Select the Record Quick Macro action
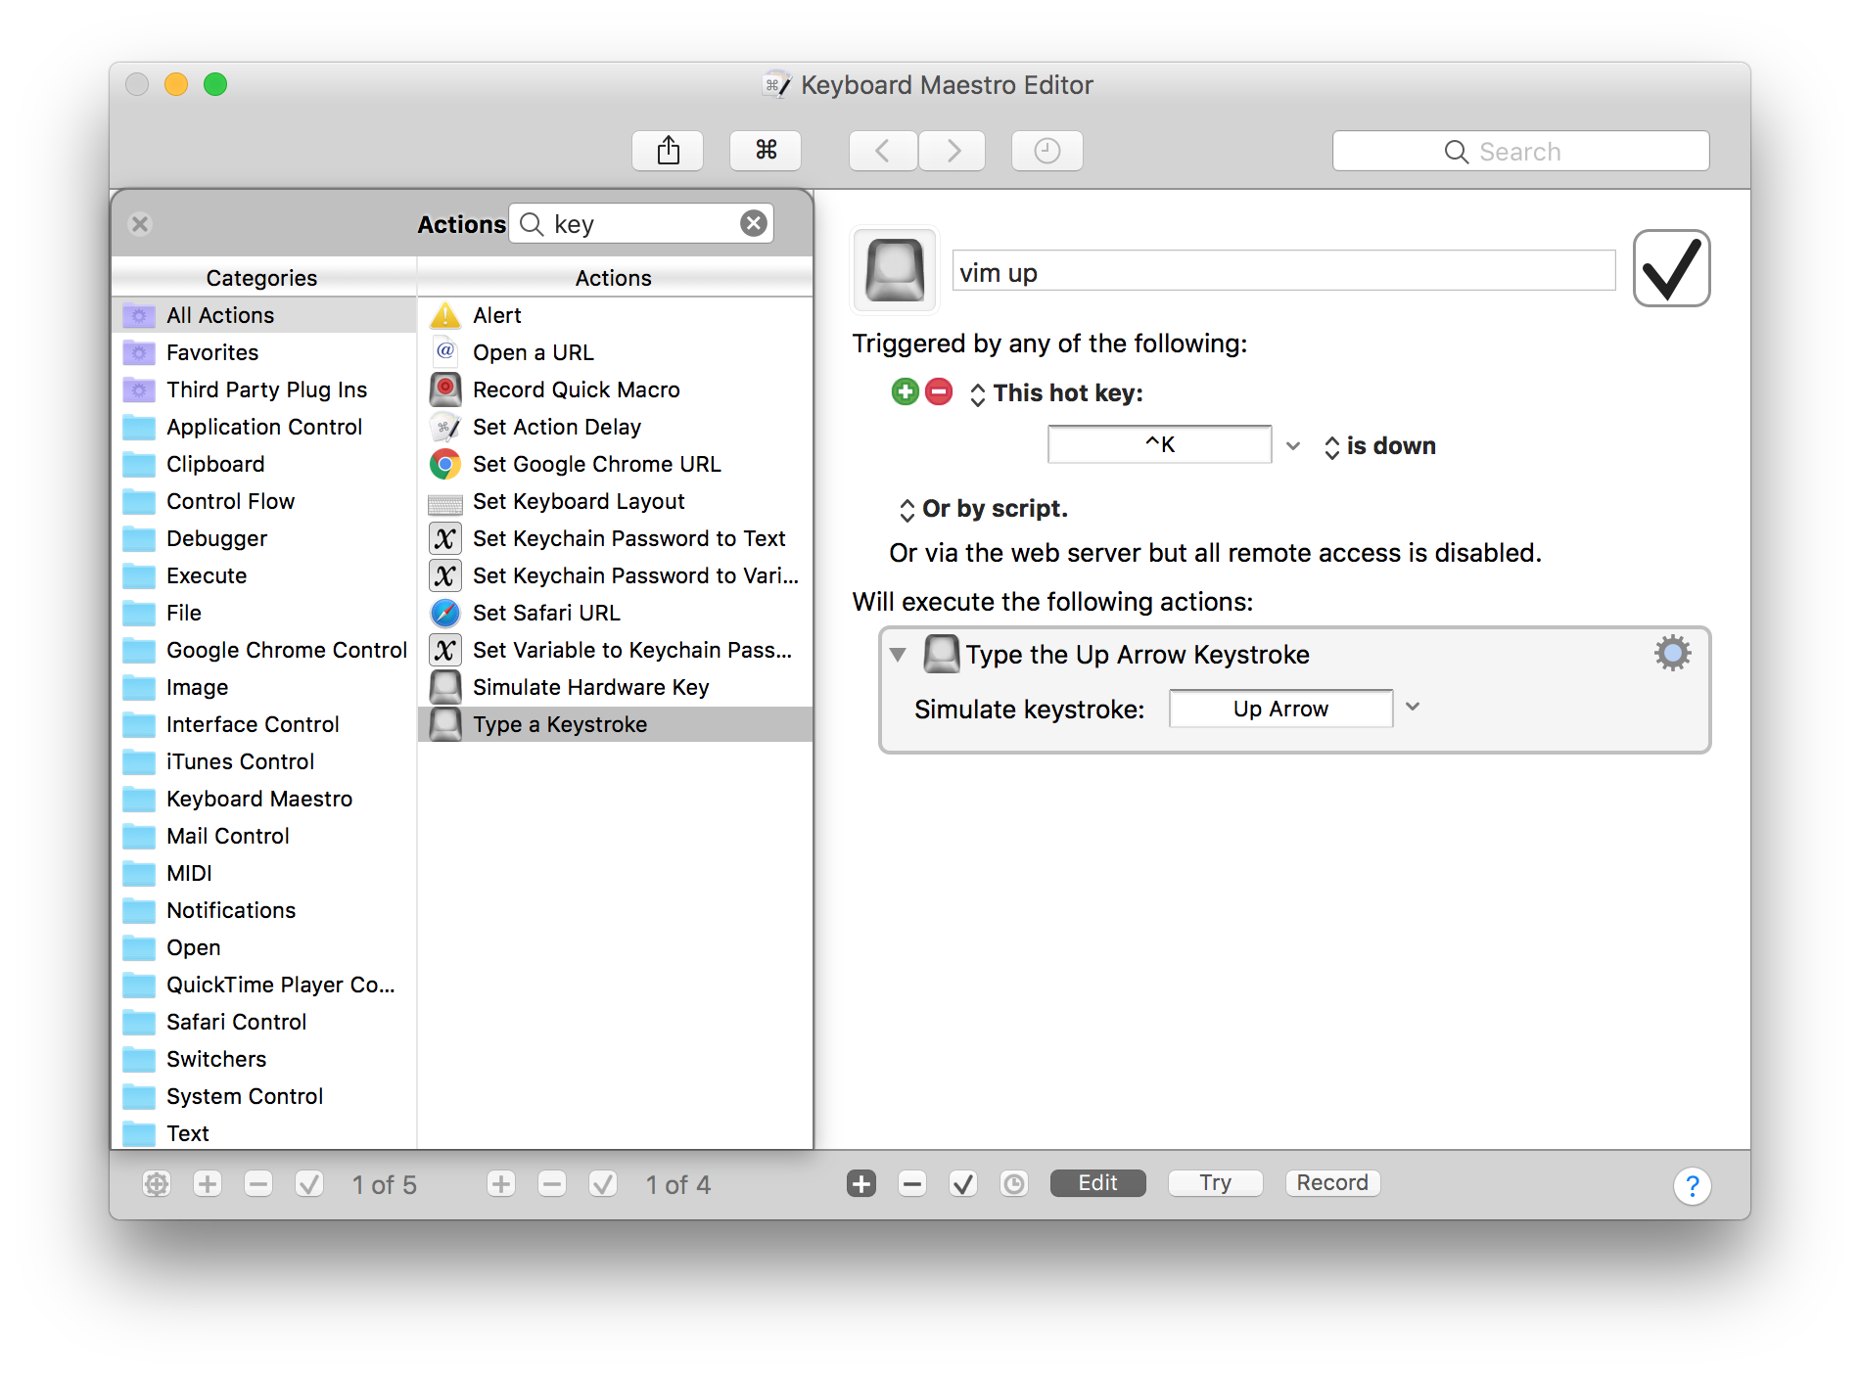The image size is (1860, 1376). [615, 390]
